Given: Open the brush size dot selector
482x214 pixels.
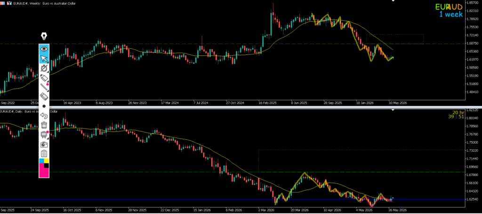Looking at the screenshot, I should tap(44, 106).
